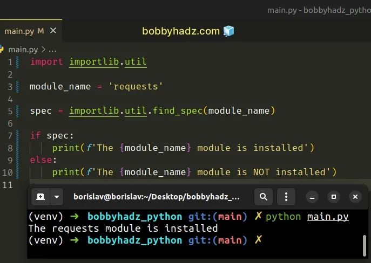Screen dimensions: 371x263
Task: Click window title 'main.py - bobbyhadz_pytho'
Action: pos(319,10)
